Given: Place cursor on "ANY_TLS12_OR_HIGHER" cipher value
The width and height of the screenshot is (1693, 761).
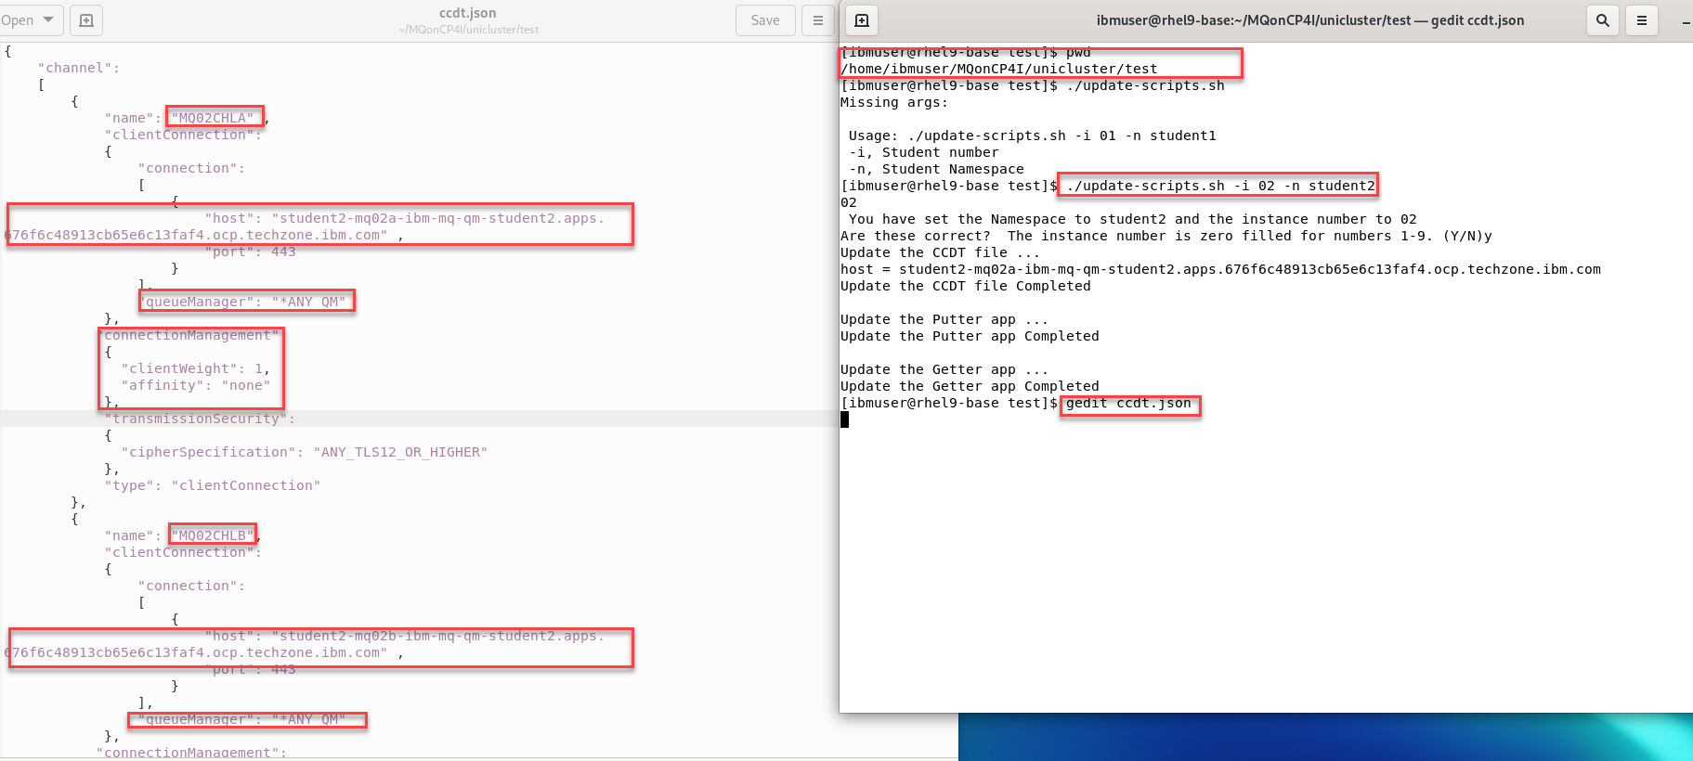Looking at the screenshot, I should (400, 452).
